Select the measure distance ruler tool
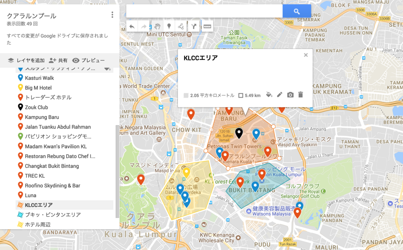Image resolution: width=403 pixels, height=250 pixels. 207,26
